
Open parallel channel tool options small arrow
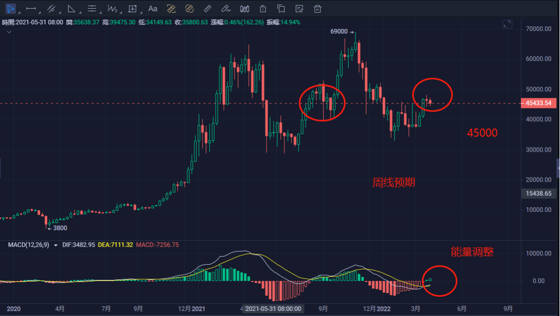coord(59,13)
